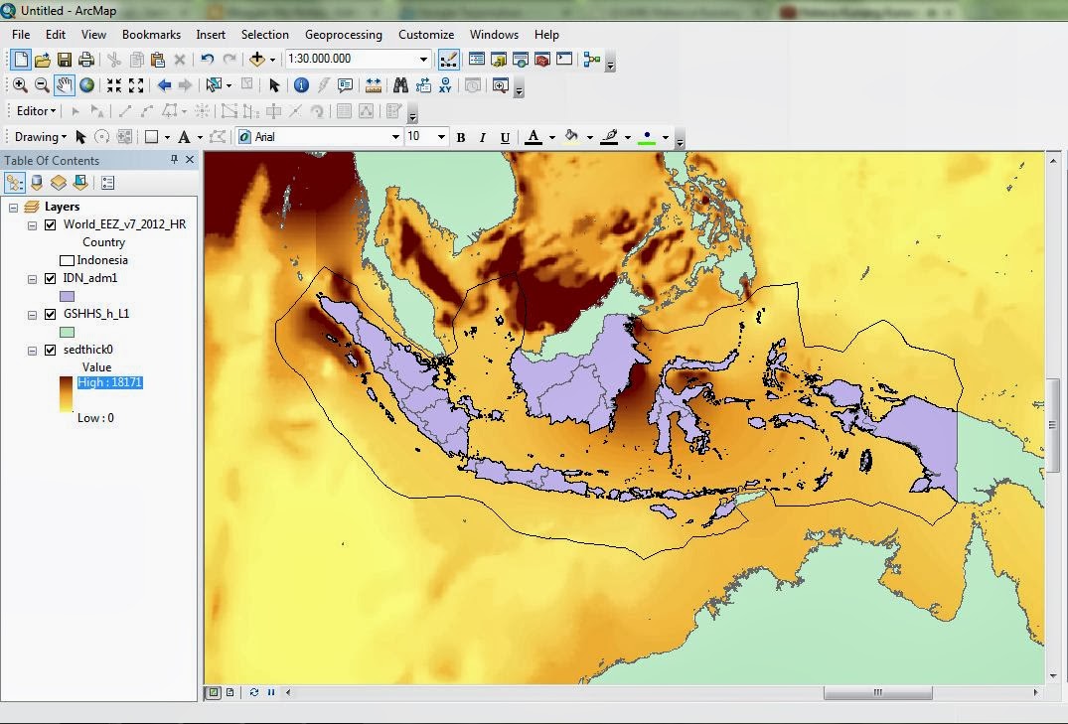Collapse the GSHHS_h_L1 layer entry
This screenshot has width=1068, height=724.
tap(32, 315)
